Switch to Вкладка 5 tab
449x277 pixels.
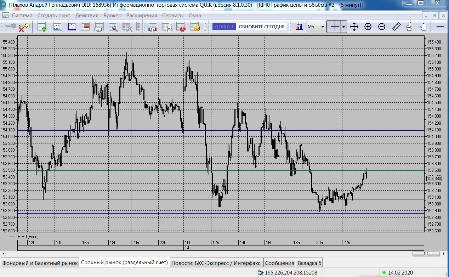[309, 263]
